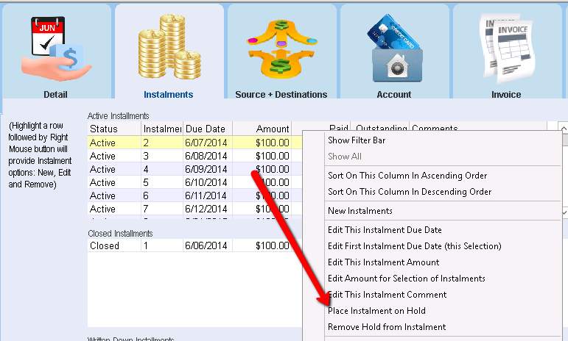Switch to the Account tab label
The width and height of the screenshot is (568, 341).
point(393,95)
